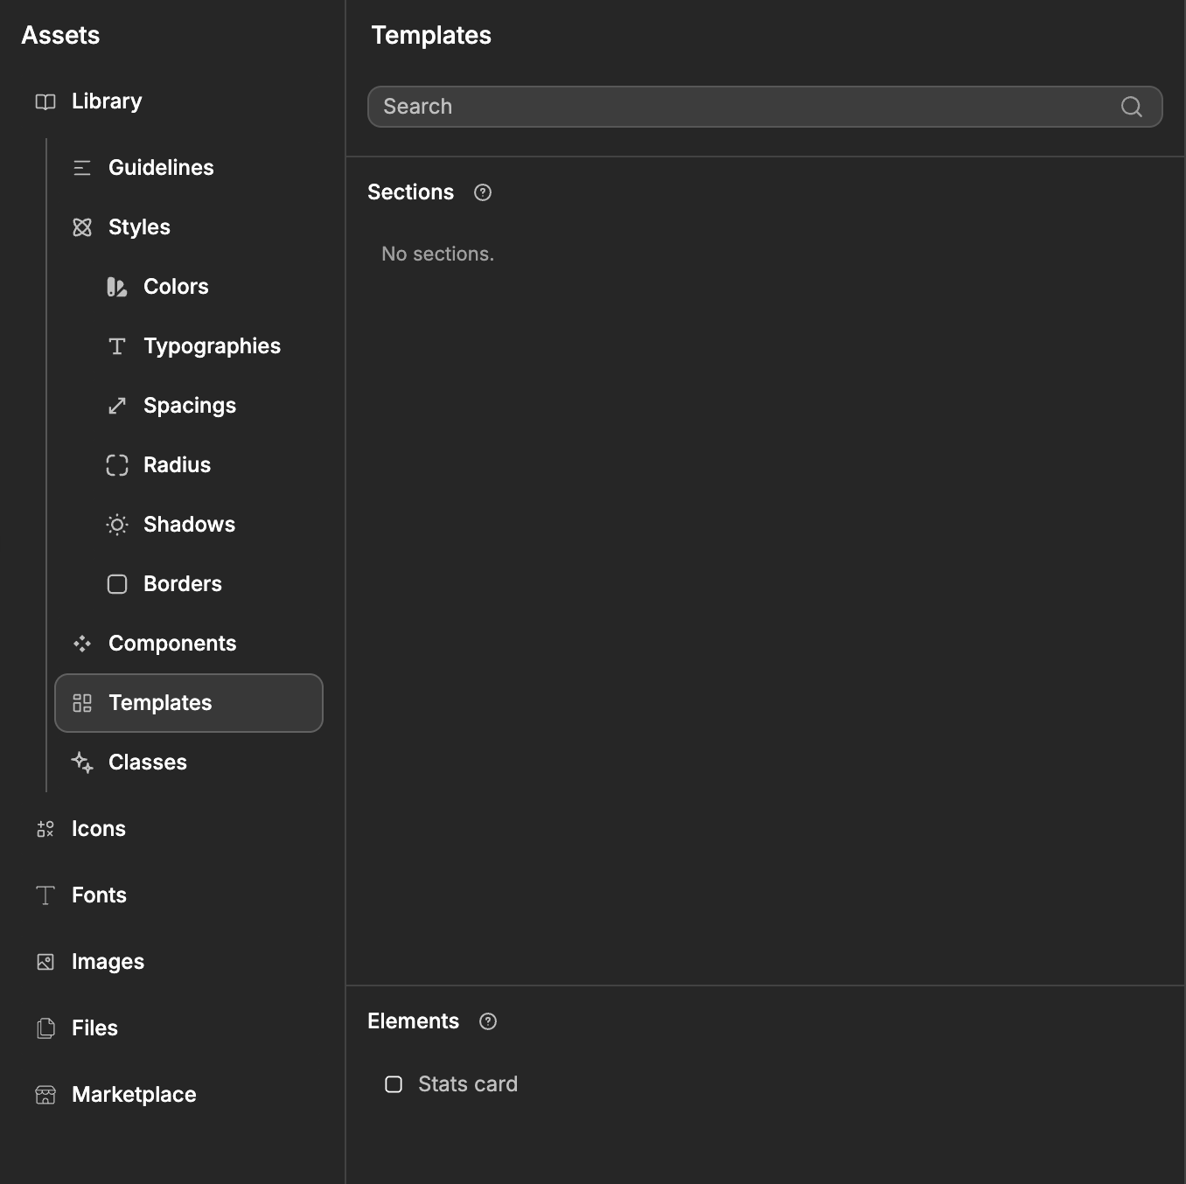
Task: Click the Guidelines lines icon
Action: tap(82, 168)
